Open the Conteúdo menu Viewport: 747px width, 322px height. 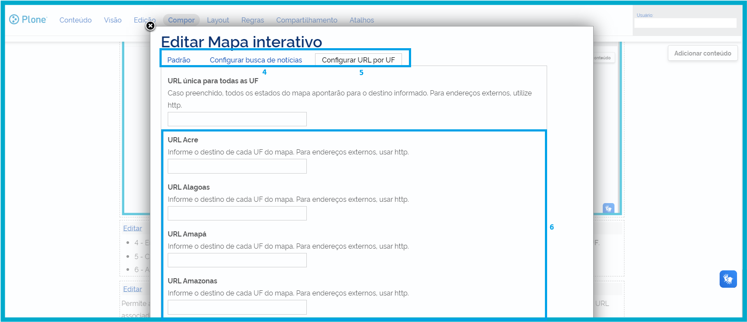(76, 20)
